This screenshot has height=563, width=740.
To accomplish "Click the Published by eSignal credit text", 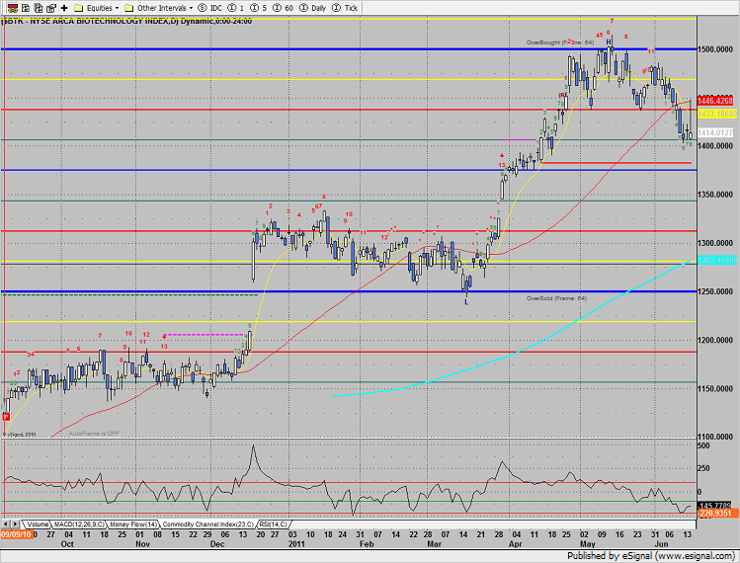I will 650,556.
